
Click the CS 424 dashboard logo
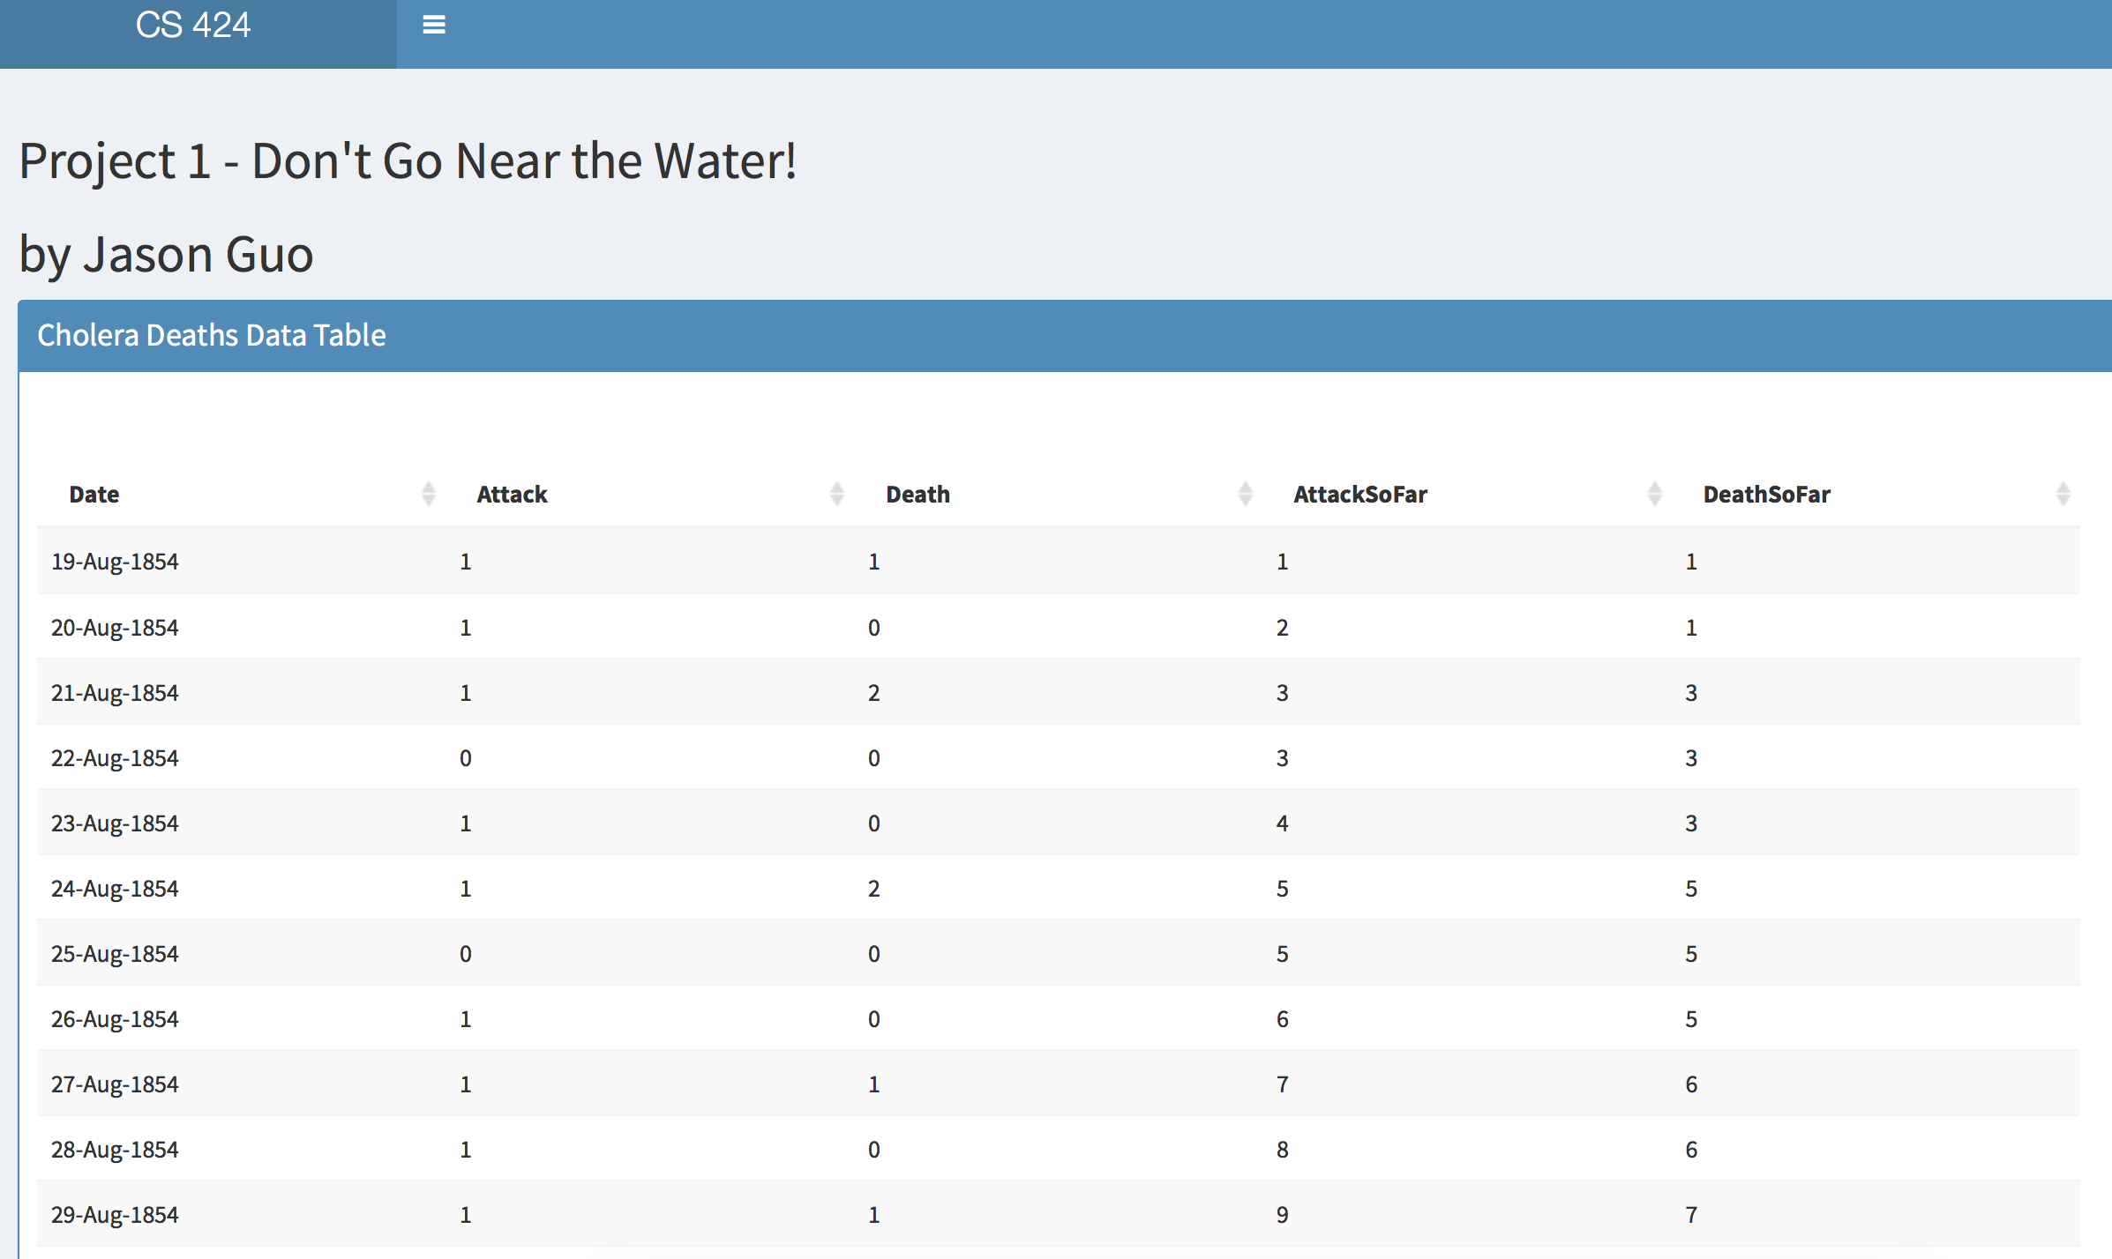pyautogui.click(x=193, y=26)
